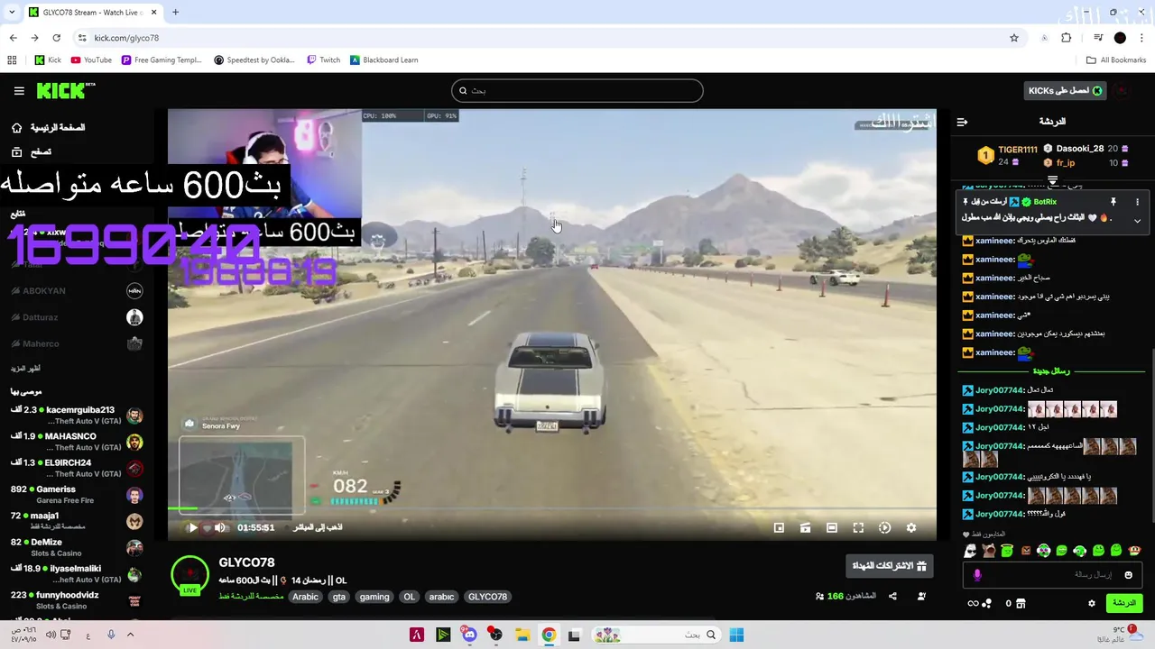Open the user profile avatar top right
The width and height of the screenshot is (1155, 649).
point(1121,91)
